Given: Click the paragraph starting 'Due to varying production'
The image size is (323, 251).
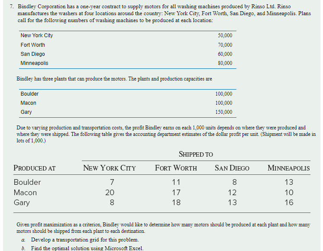Looking at the screenshot, I should (x=166, y=134).
